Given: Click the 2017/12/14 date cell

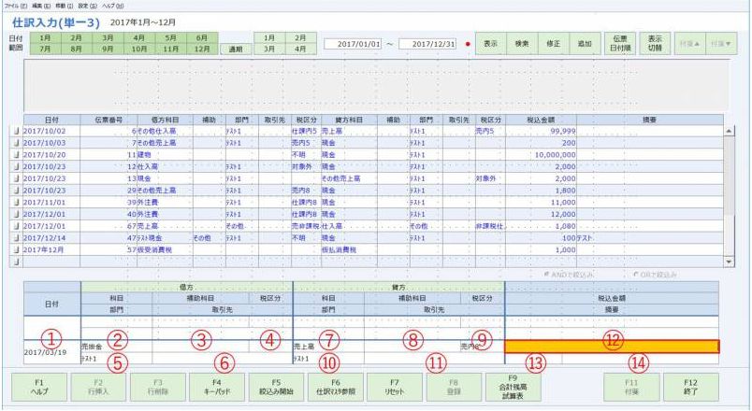Looking at the screenshot, I should (51, 238).
